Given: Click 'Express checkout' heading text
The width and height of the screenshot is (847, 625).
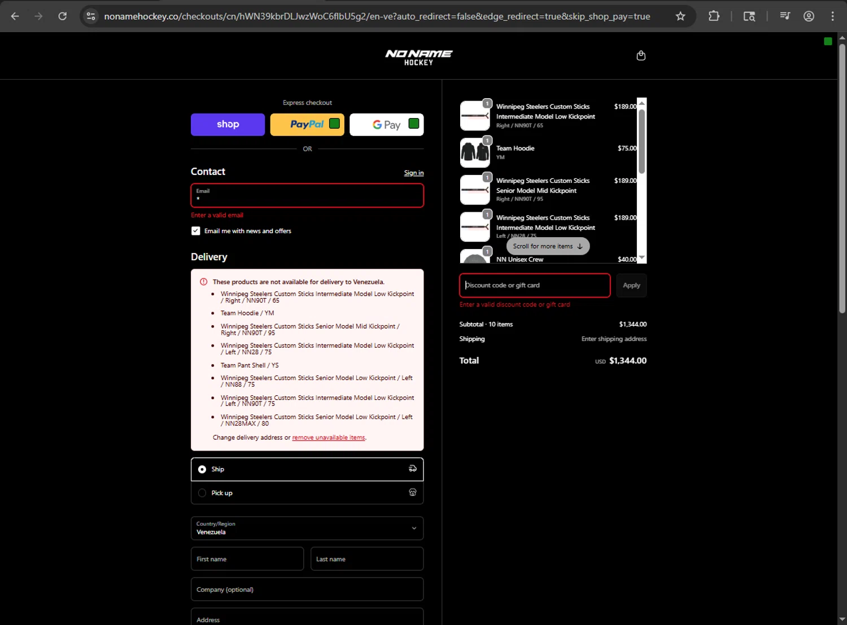Looking at the screenshot, I should (x=307, y=103).
